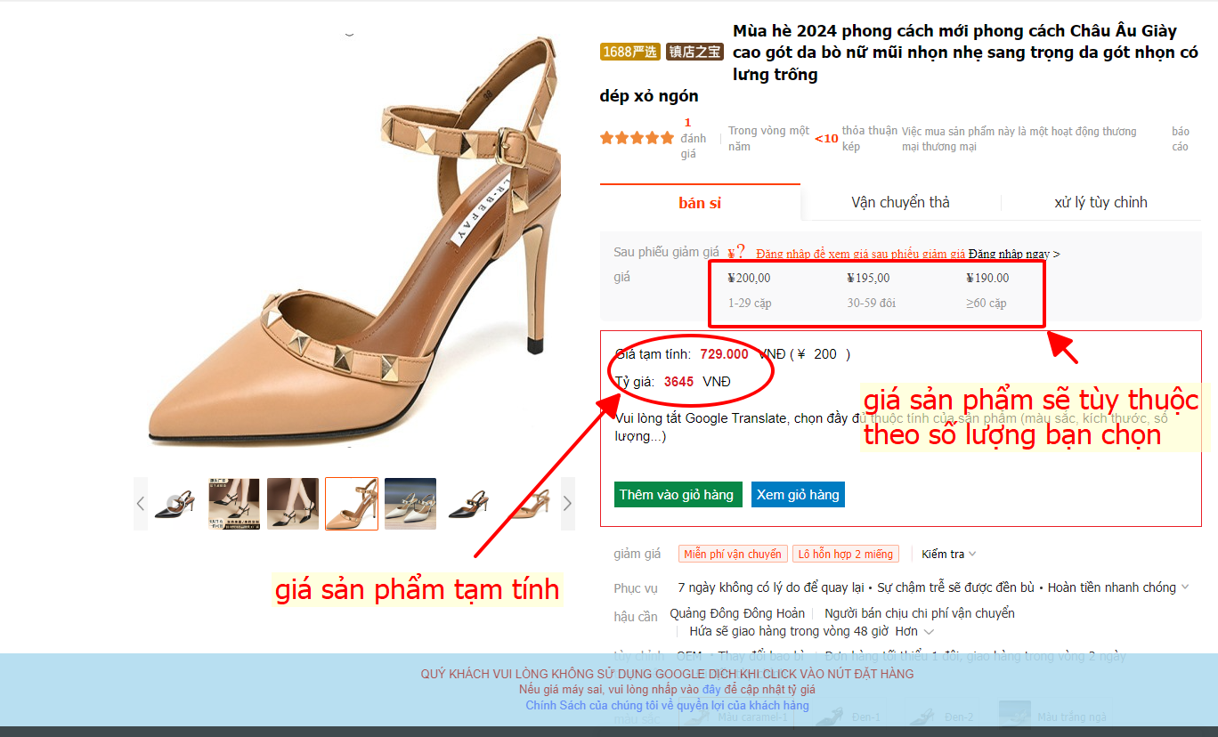Screen dimensions: 1218x737
Task: Click the brown store treasure badge
Action: (694, 52)
